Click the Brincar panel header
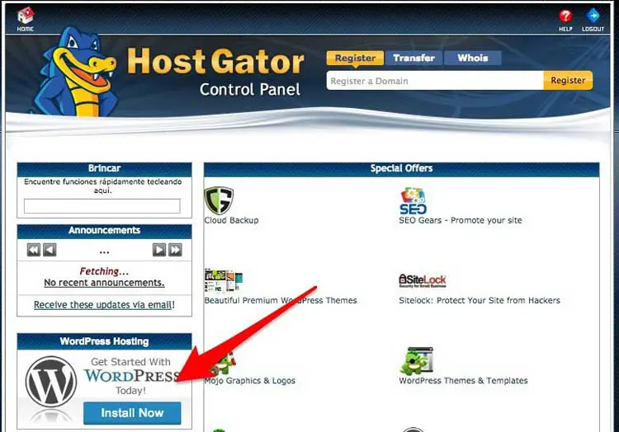Image resolution: width=619 pixels, height=432 pixels. [104, 169]
